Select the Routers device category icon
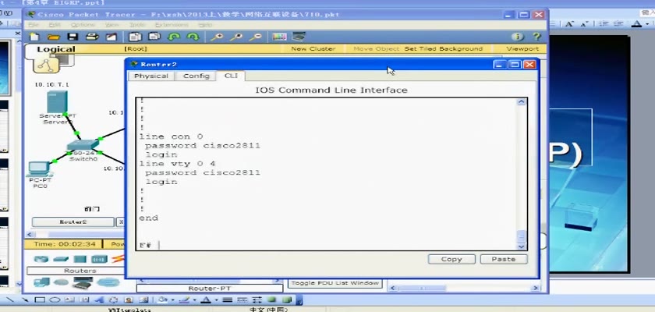This screenshot has height=312, width=655. coord(41,259)
